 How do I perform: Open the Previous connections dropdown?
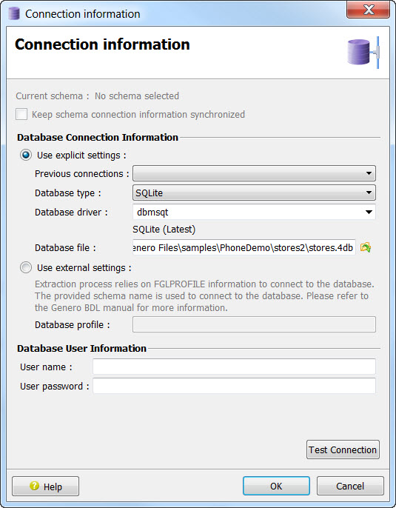tap(254, 173)
